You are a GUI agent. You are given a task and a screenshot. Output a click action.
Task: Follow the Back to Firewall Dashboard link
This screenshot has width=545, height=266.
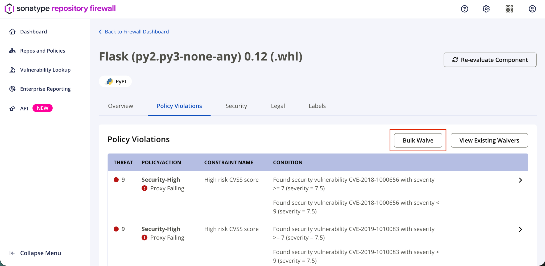[137, 32]
